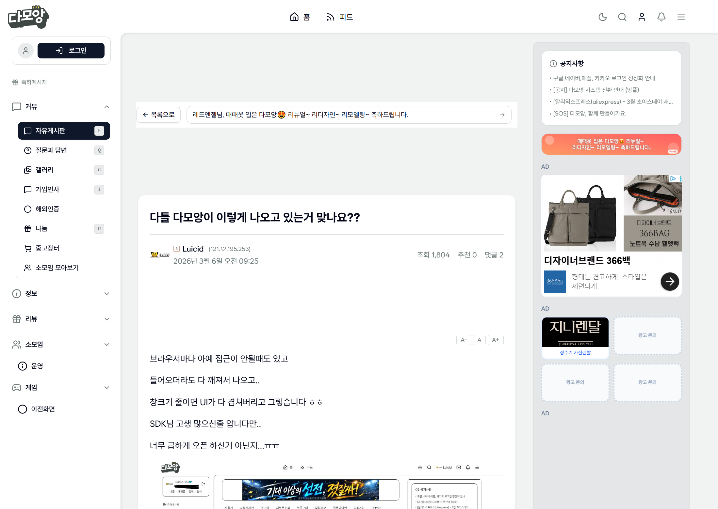Open notice 구글,네이버,애플, 카카오 로그인 정상화 안내
Image resolution: width=718 pixels, height=509 pixels.
pyautogui.click(x=604, y=78)
